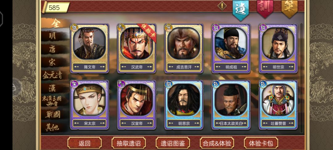Filter by the 金元清 category

click(x=52, y=75)
